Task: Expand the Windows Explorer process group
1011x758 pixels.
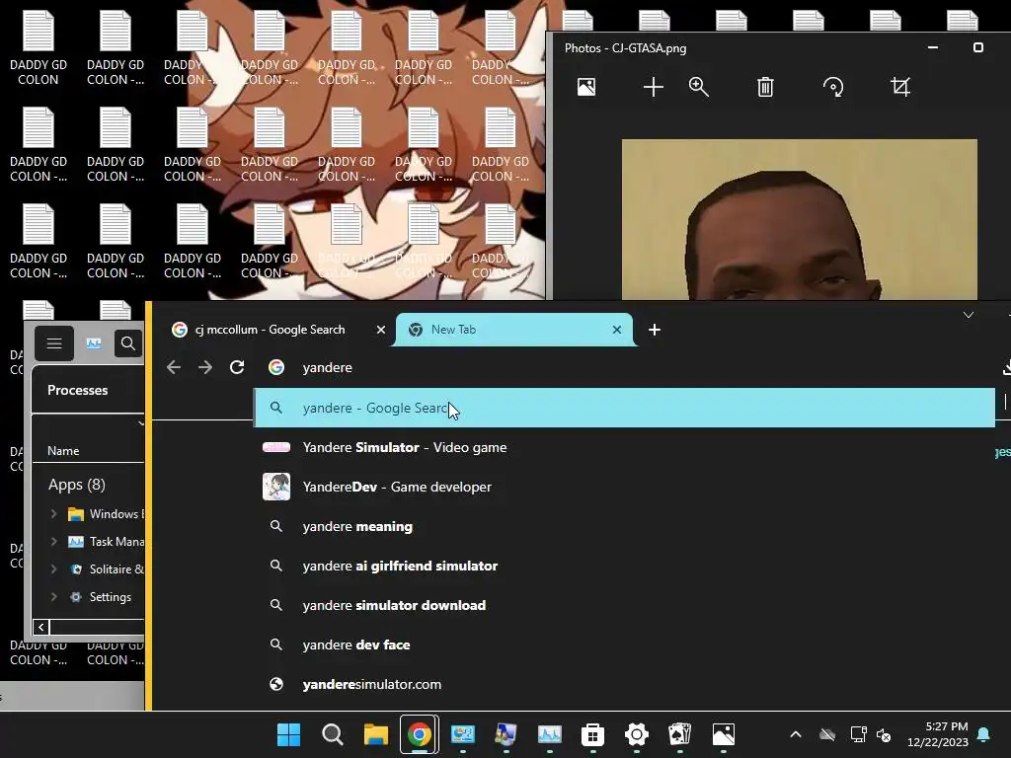Action: click(x=54, y=513)
